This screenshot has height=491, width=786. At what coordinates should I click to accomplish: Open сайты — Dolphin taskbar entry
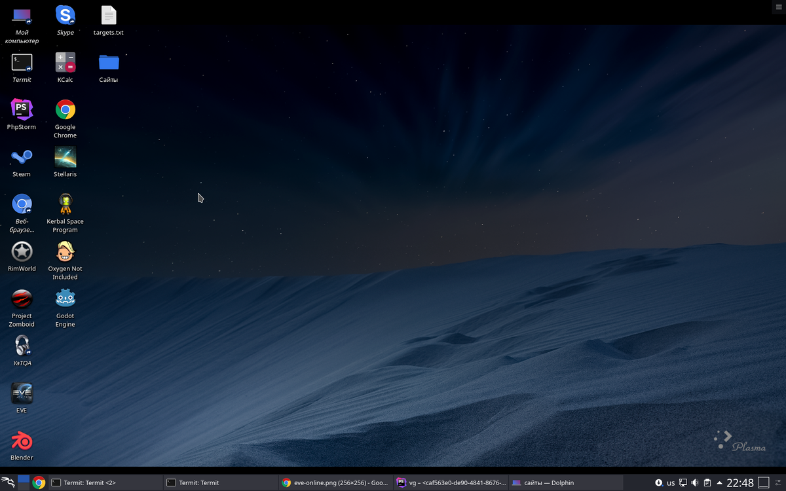click(565, 482)
